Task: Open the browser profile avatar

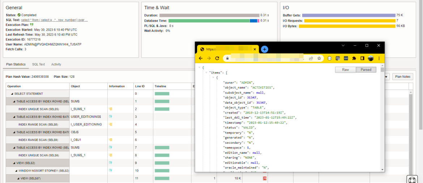Action: pyautogui.click(x=371, y=58)
